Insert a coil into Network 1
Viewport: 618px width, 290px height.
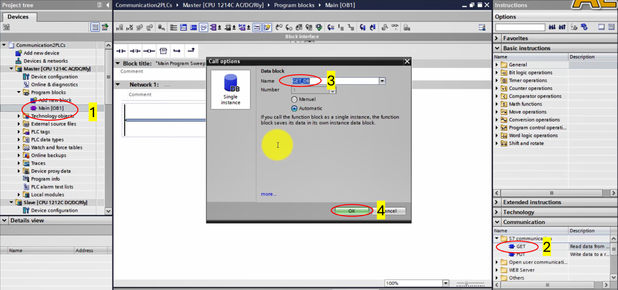[149, 51]
